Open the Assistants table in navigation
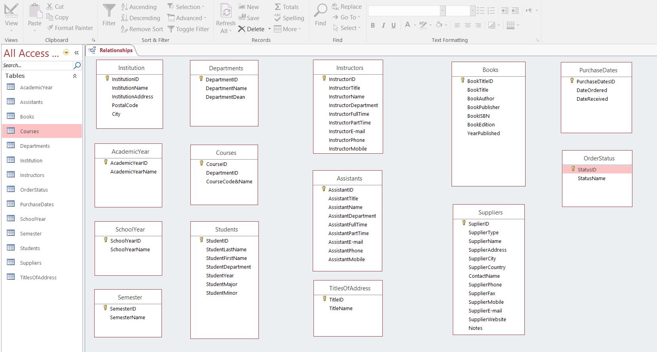 coord(42,102)
